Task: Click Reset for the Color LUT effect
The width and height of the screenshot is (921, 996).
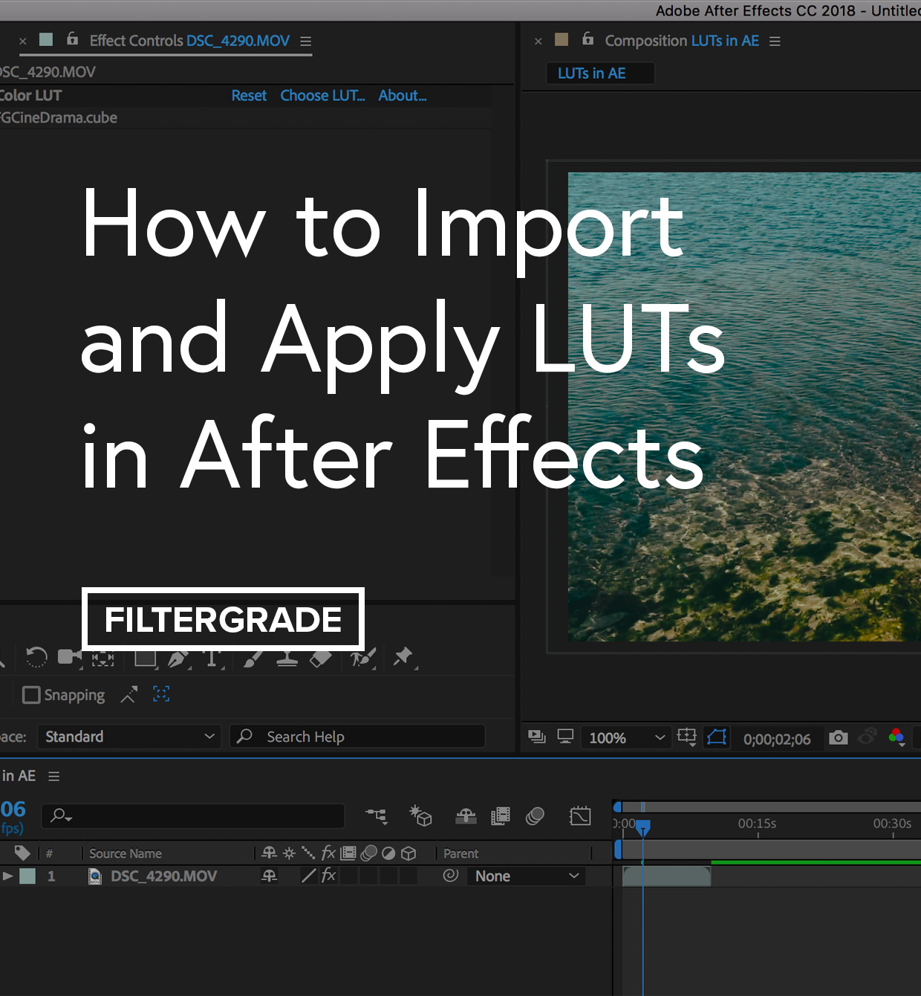Action: (x=249, y=96)
